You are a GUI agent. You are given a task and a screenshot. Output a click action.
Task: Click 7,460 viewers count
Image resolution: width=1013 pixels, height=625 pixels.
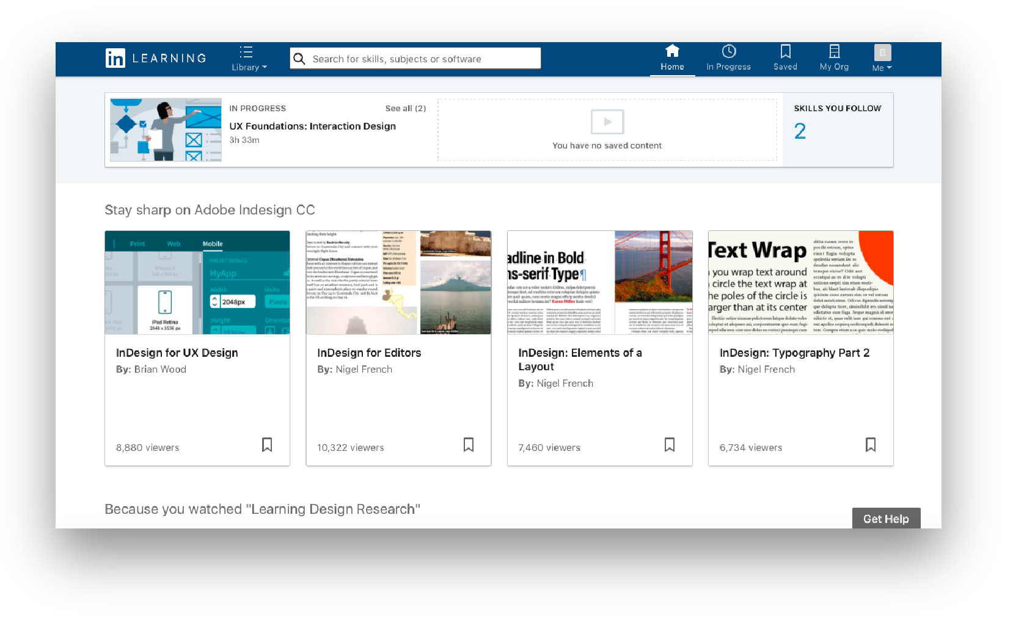pyautogui.click(x=549, y=447)
